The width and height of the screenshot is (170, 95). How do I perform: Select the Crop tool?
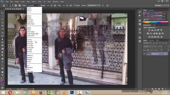click(2, 26)
